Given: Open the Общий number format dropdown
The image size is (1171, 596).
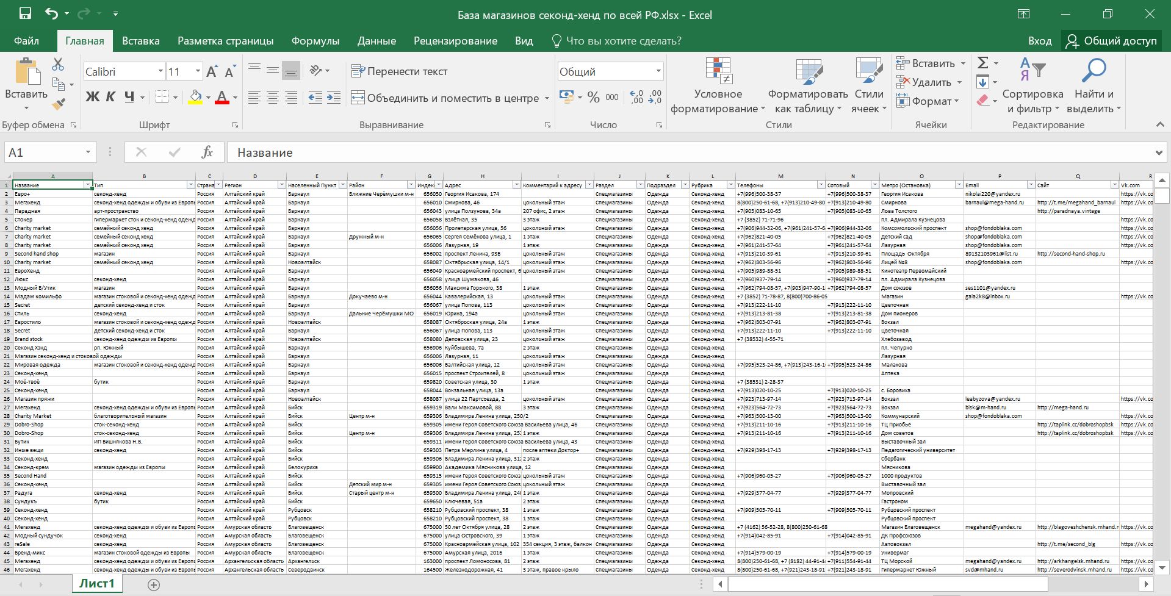Looking at the screenshot, I should coord(658,72).
